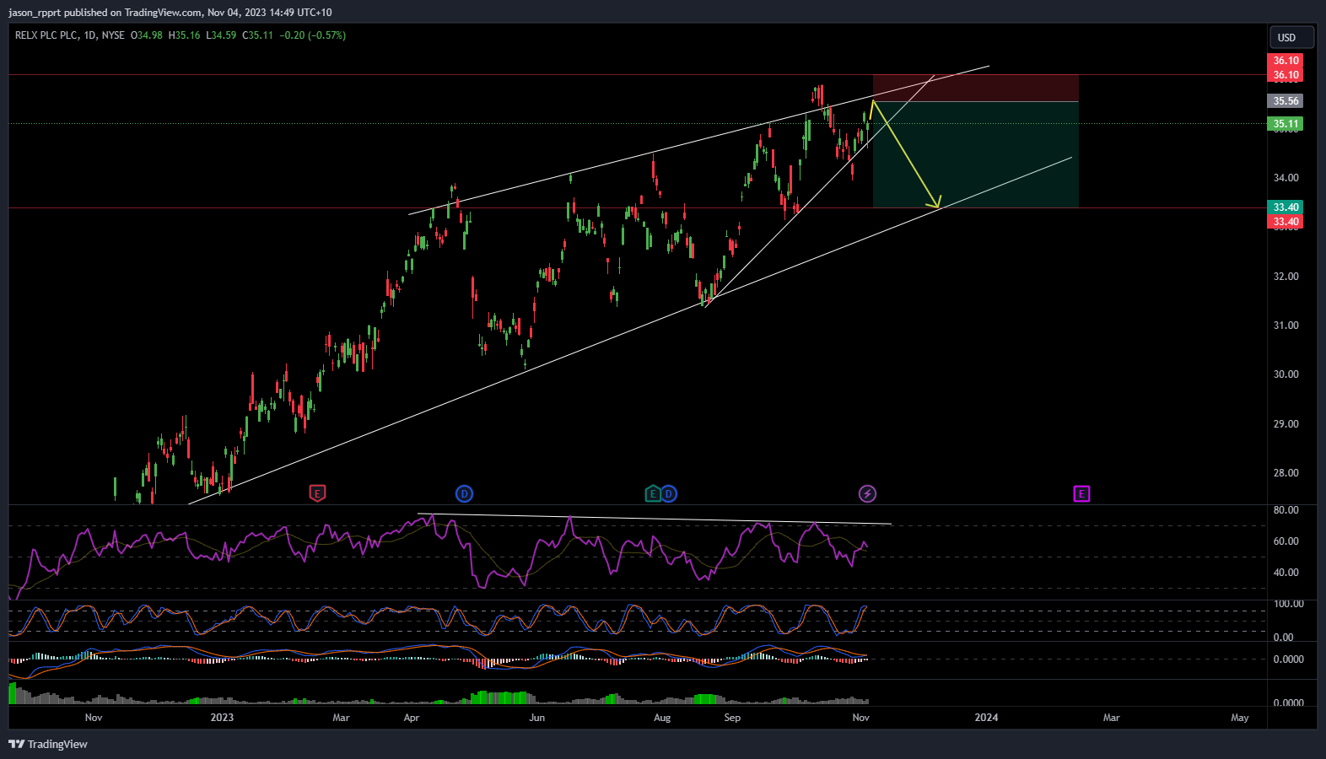Select the 1D interval in the chart legend
1326x759 pixels.
(89, 35)
